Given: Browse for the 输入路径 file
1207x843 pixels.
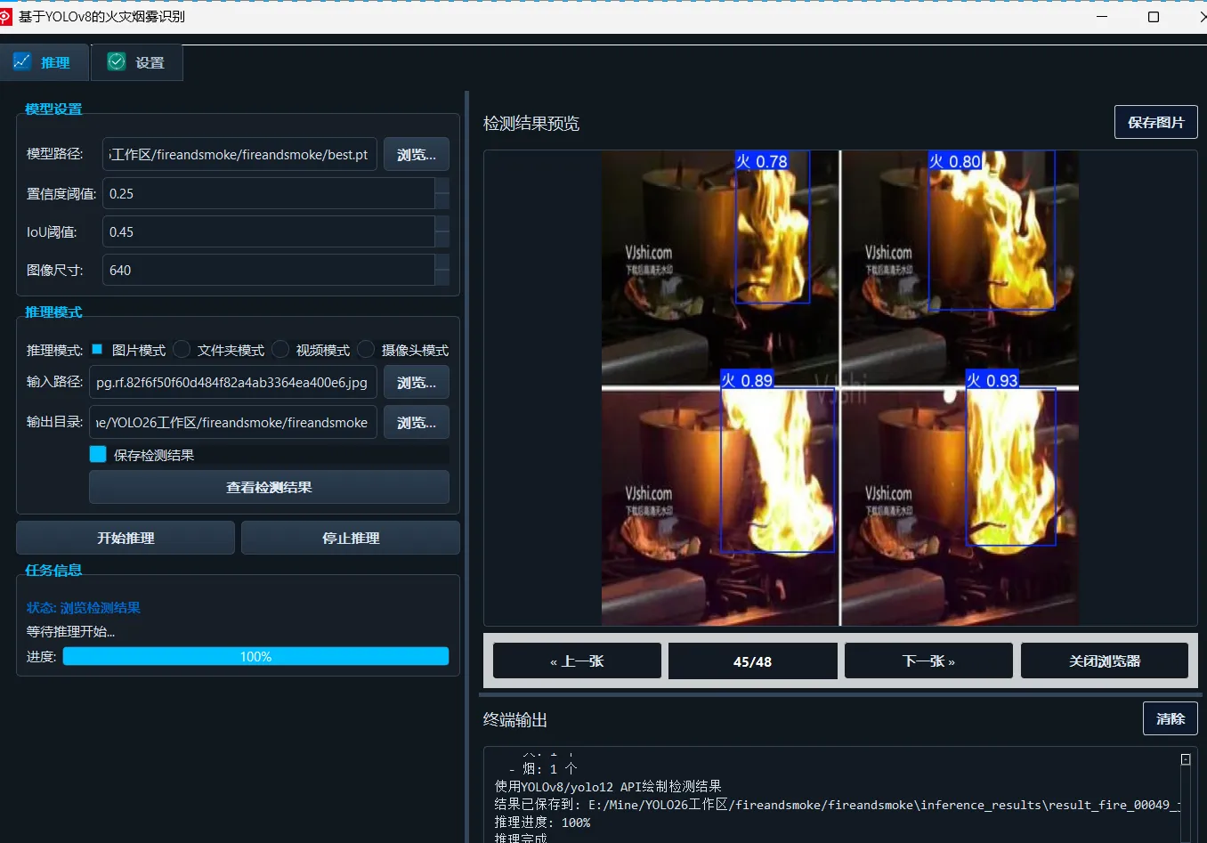Looking at the screenshot, I should click(417, 383).
